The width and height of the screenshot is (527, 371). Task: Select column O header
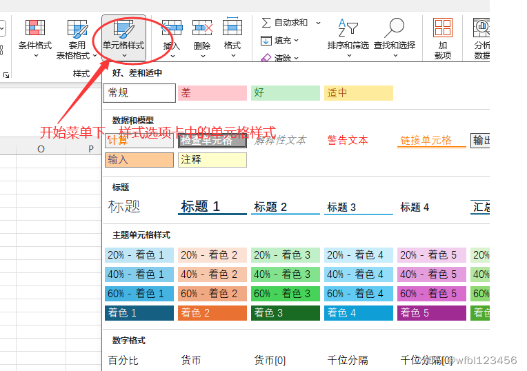pyautogui.click(x=41, y=149)
